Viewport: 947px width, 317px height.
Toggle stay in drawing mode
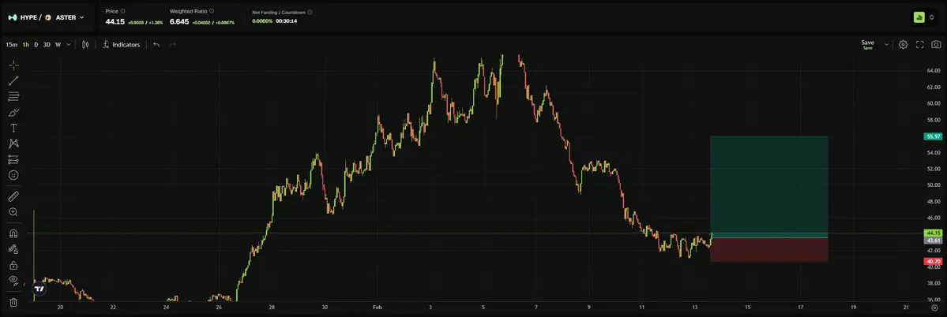pos(13,249)
